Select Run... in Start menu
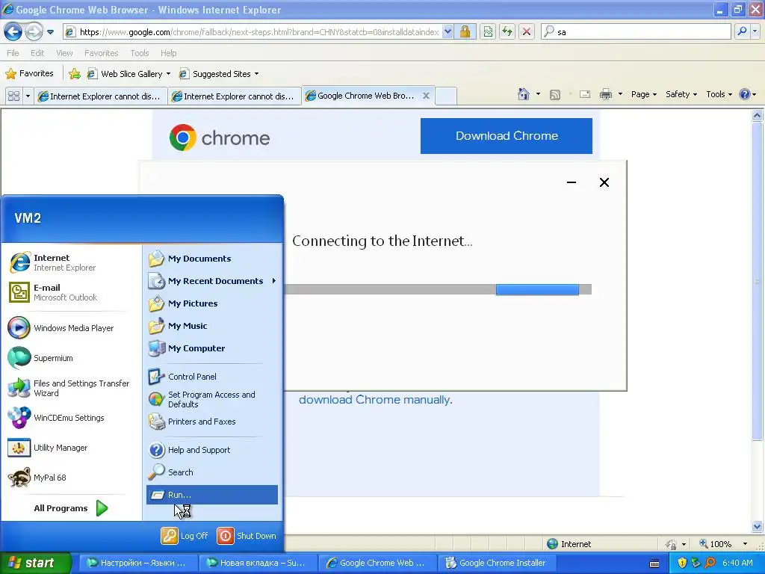Viewport: 765px width, 574px height. pos(212,495)
